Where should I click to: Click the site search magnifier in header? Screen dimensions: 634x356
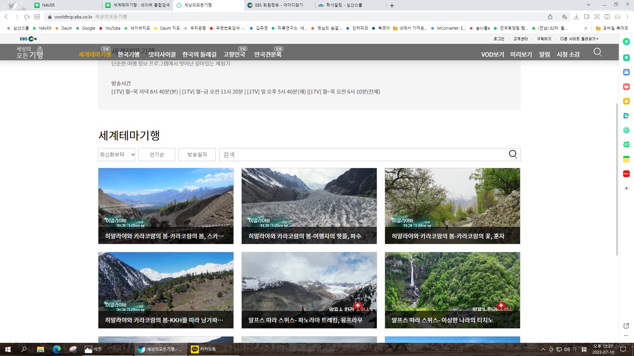597,52
